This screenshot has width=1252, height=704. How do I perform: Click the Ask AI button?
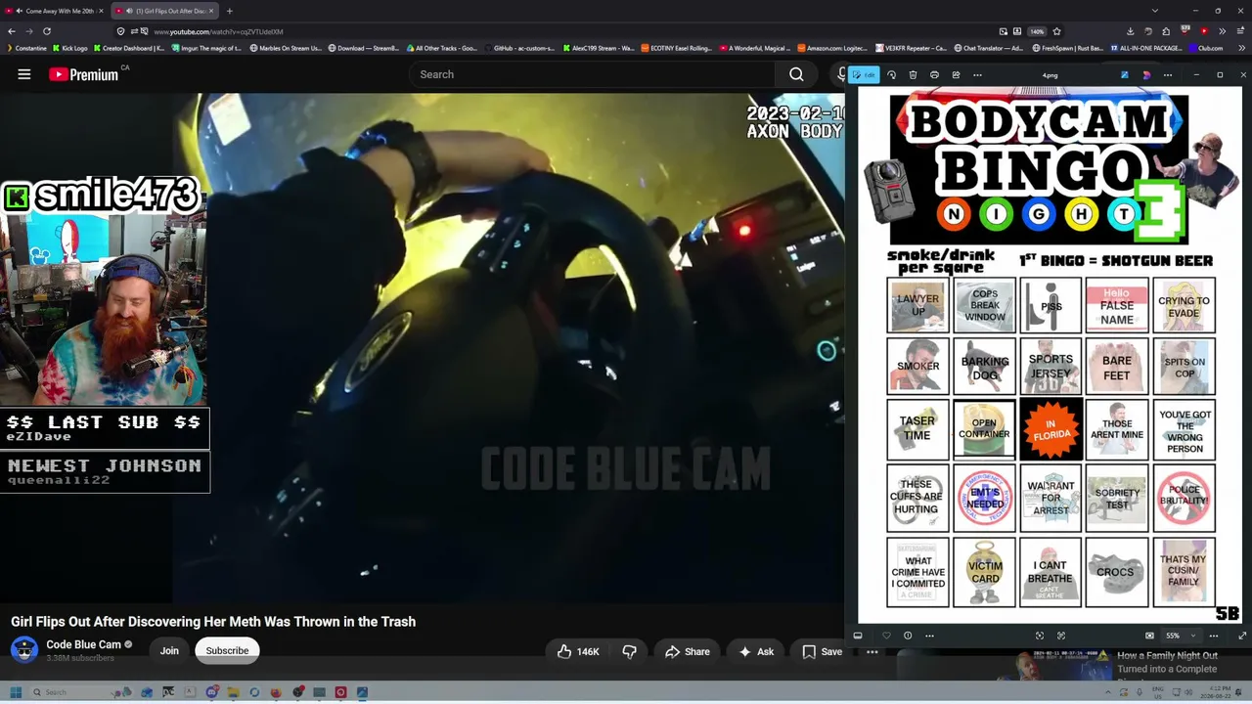click(x=756, y=652)
